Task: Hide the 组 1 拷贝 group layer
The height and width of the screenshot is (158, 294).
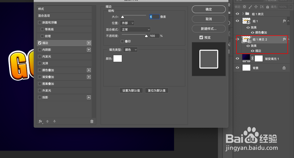Action: pos(237,14)
